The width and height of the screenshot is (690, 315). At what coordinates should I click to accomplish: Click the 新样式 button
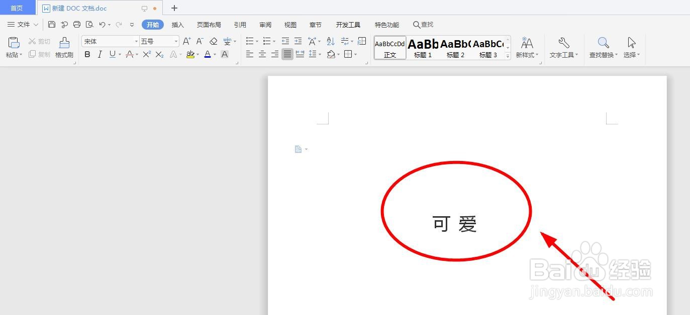point(527,48)
